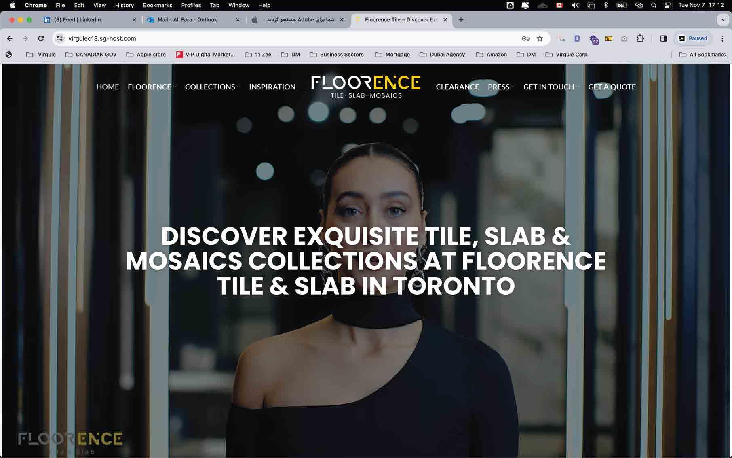
Task: Open the 11 Zee bookmarks folder
Action: click(258, 55)
